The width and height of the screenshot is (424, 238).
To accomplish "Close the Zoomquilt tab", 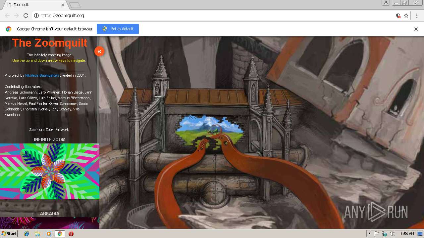I will (x=63, y=5).
